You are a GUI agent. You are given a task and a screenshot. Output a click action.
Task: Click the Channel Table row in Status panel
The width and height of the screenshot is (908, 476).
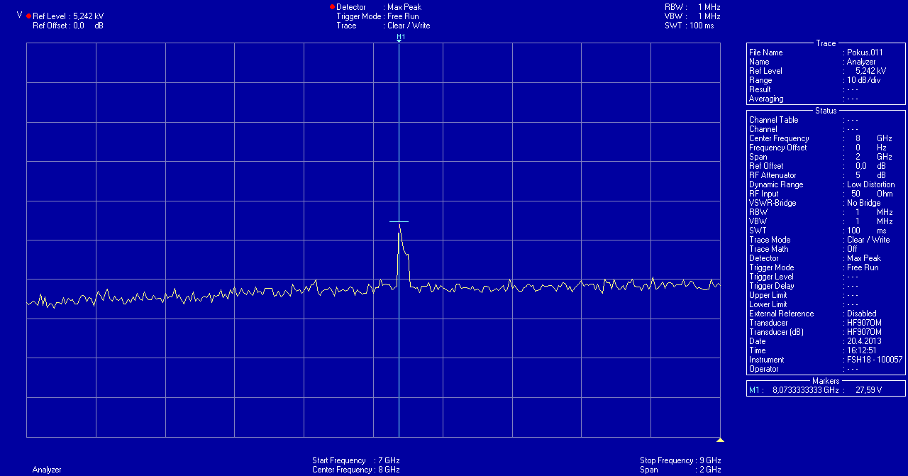click(804, 120)
